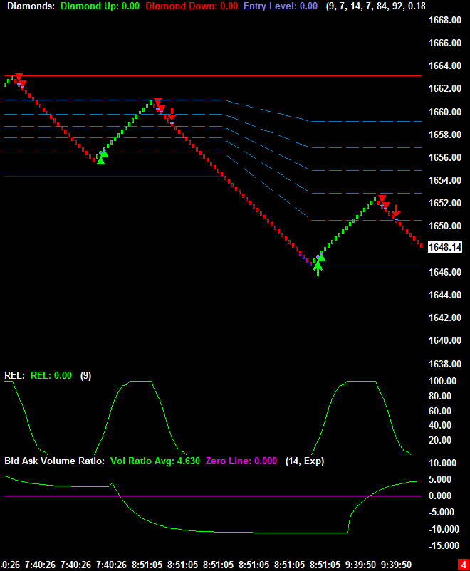This screenshot has height=571, width=470.
Task: Open the Bid Ask Volume Ratio study label
Action: click(x=55, y=461)
